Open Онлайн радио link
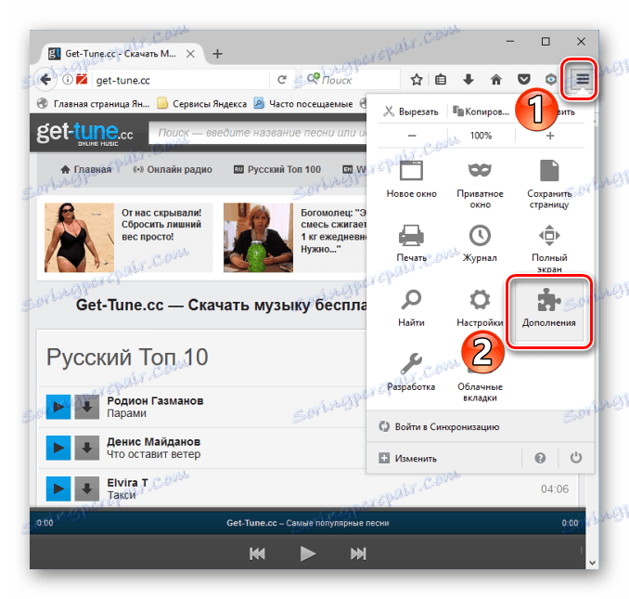The height and width of the screenshot is (599, 629). pos(173,169)
